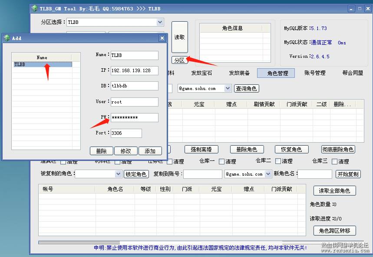Click the 查询角色 button
The height and width of the screenshot is (257, 373).
click(x=247, y=89)
